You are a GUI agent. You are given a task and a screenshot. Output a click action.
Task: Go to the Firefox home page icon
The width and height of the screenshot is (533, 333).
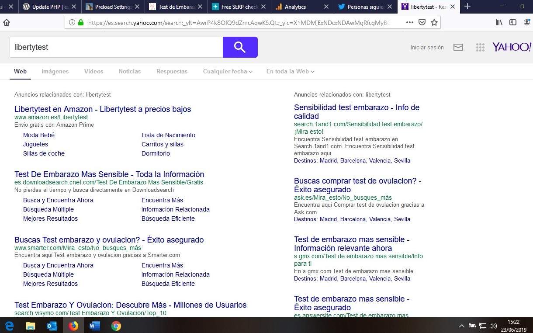(7, 23)
